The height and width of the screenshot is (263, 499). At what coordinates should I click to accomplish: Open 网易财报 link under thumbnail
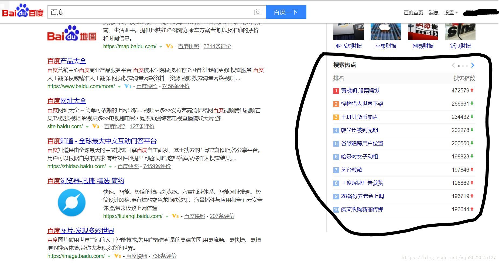pos(423,46)
